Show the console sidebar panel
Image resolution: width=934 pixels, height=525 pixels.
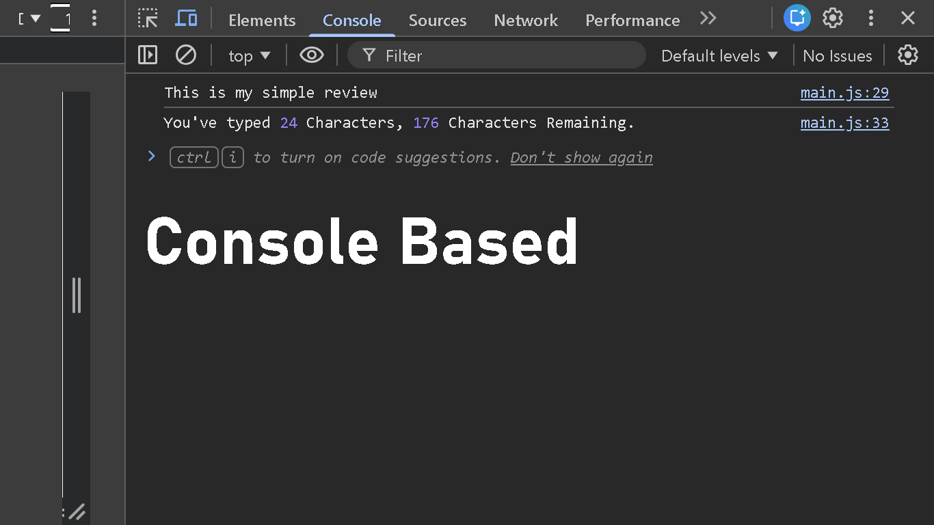(x=148, y=55)
